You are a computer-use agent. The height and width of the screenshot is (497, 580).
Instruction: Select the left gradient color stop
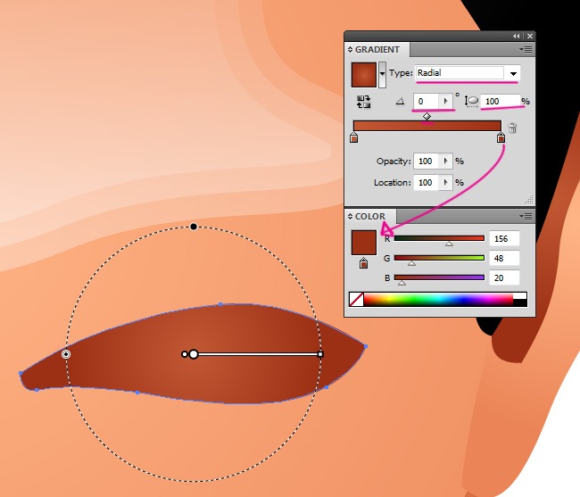(354, 138)
